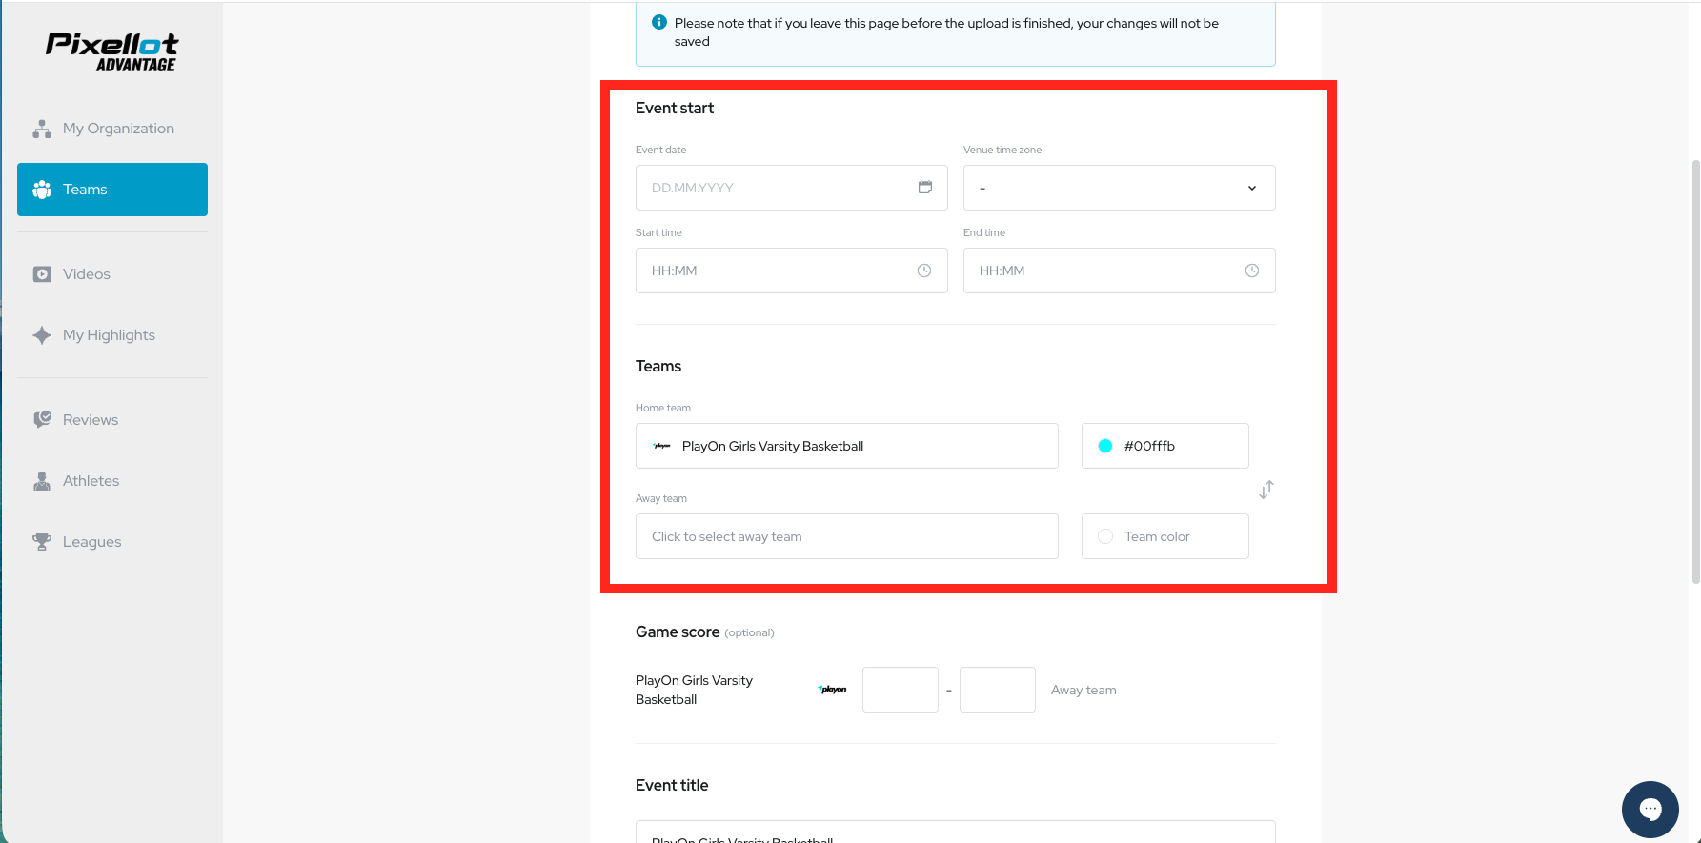The width and height of the screenshot is (1701, 843).
Task: Click the playon logo in Game score
Action: pos(833,690)
